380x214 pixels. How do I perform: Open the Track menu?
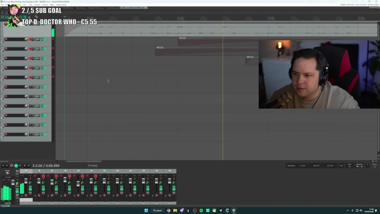(x=30, y=5)
